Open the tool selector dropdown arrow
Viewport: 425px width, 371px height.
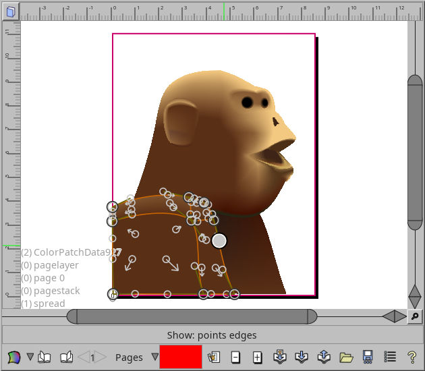tap(30, 356)
